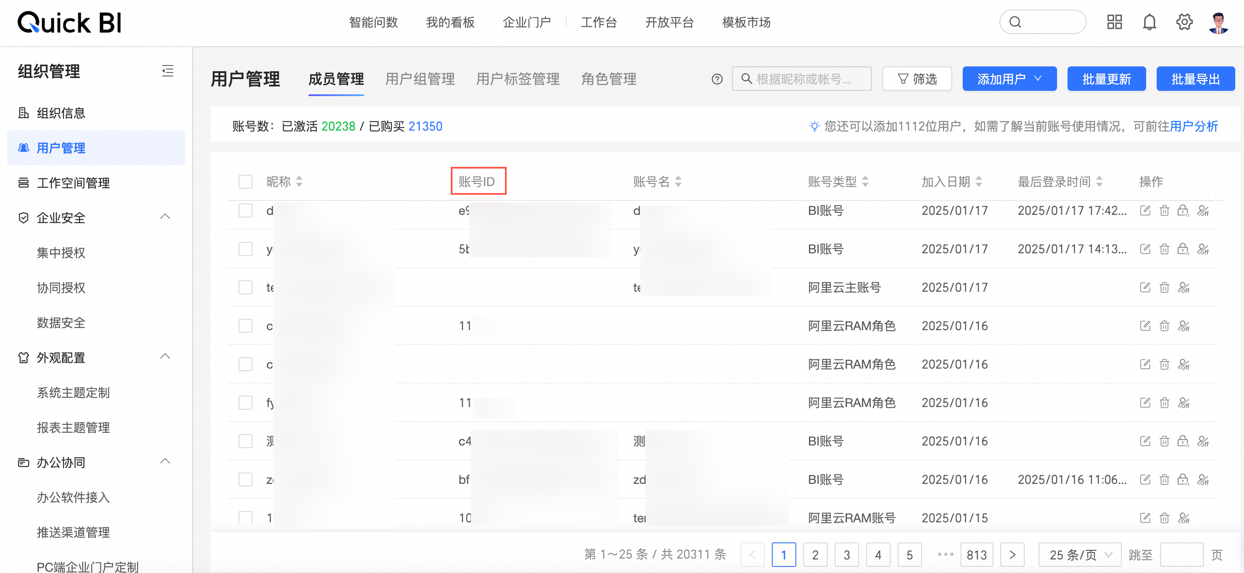This screenshot has height=573, width=1244.
Task: Click the 跳至 page number input
Action: pyautogui.click(x=1181, y=555)
